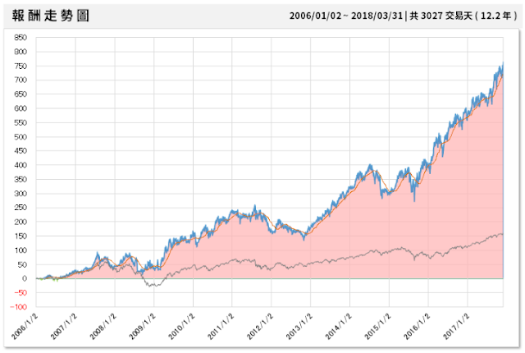
Task: Click the red -100 y-axis label
Action: pos(18,307)
